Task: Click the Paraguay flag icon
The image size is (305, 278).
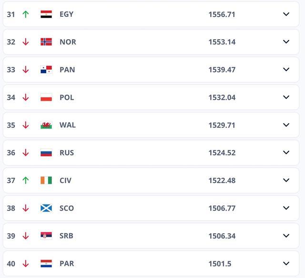Action: coord(46,264)
